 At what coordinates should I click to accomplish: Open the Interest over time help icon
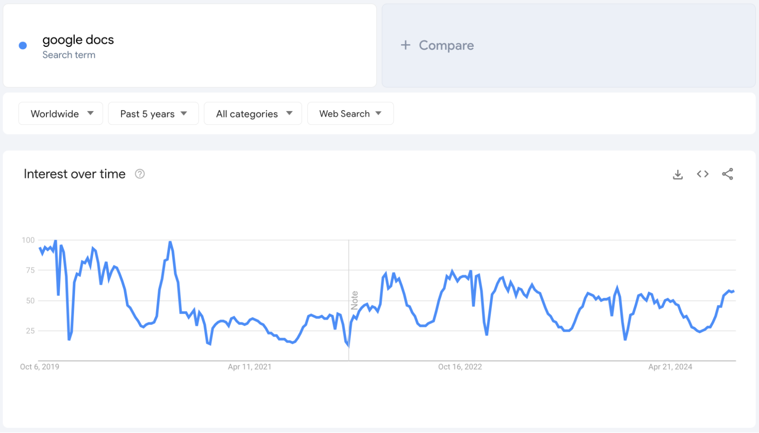click(x=140, y=174)
